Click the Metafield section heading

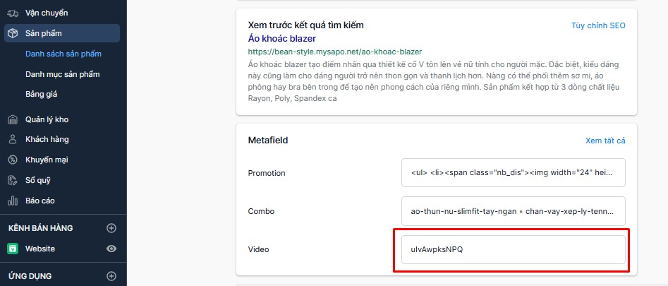[268, 141]
